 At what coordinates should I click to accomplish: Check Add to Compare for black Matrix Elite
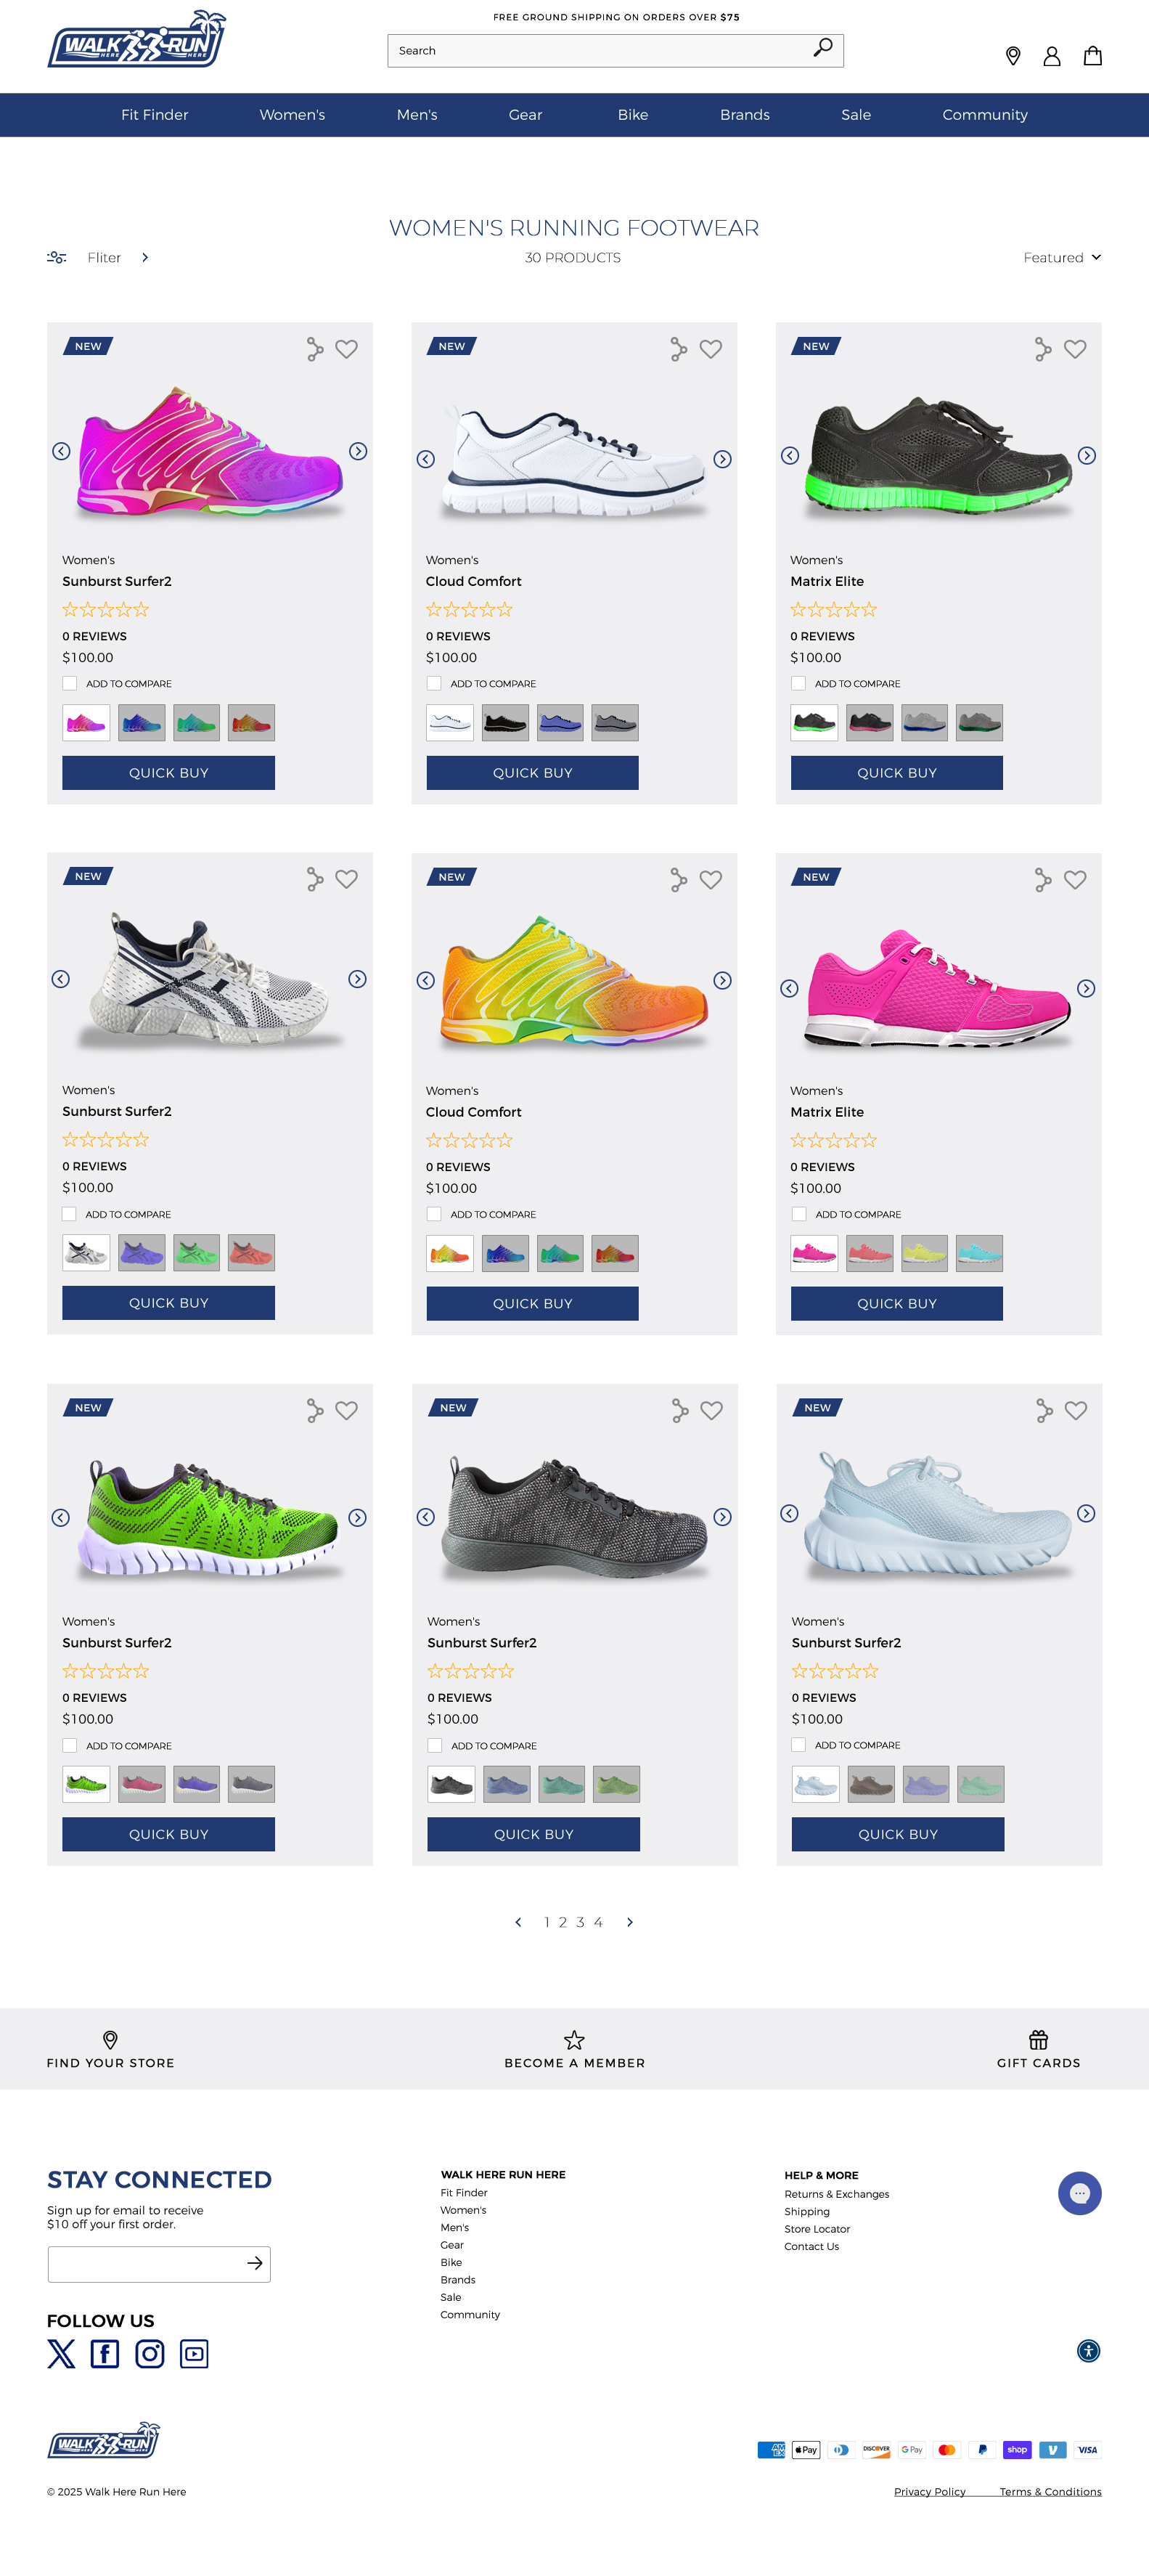pos(798,684)
